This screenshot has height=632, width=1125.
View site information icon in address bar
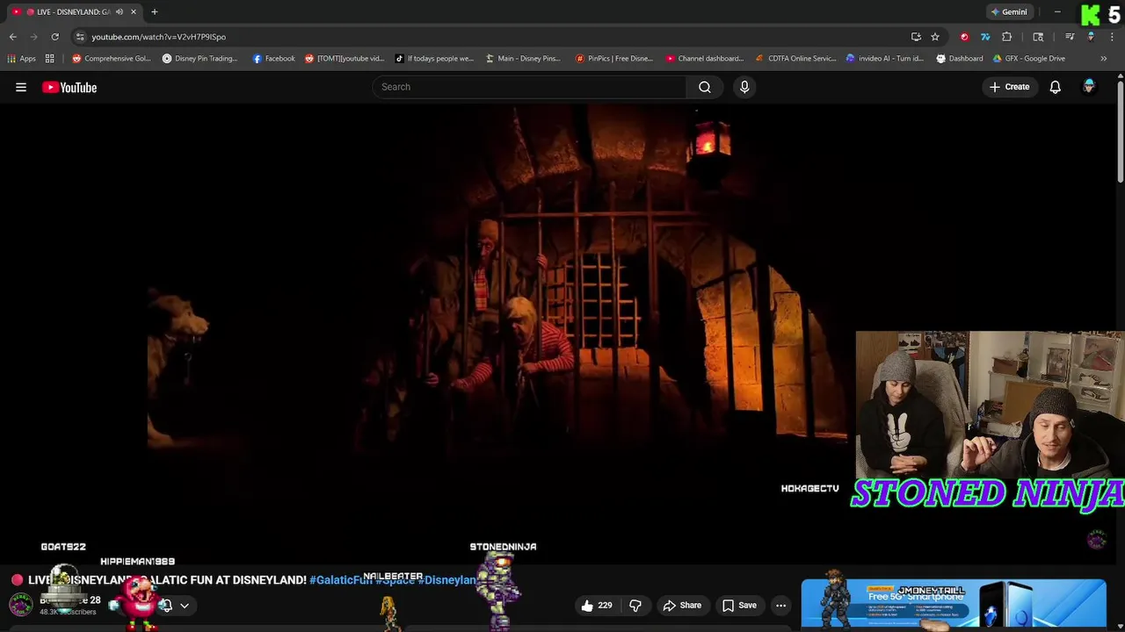point(80,37)
